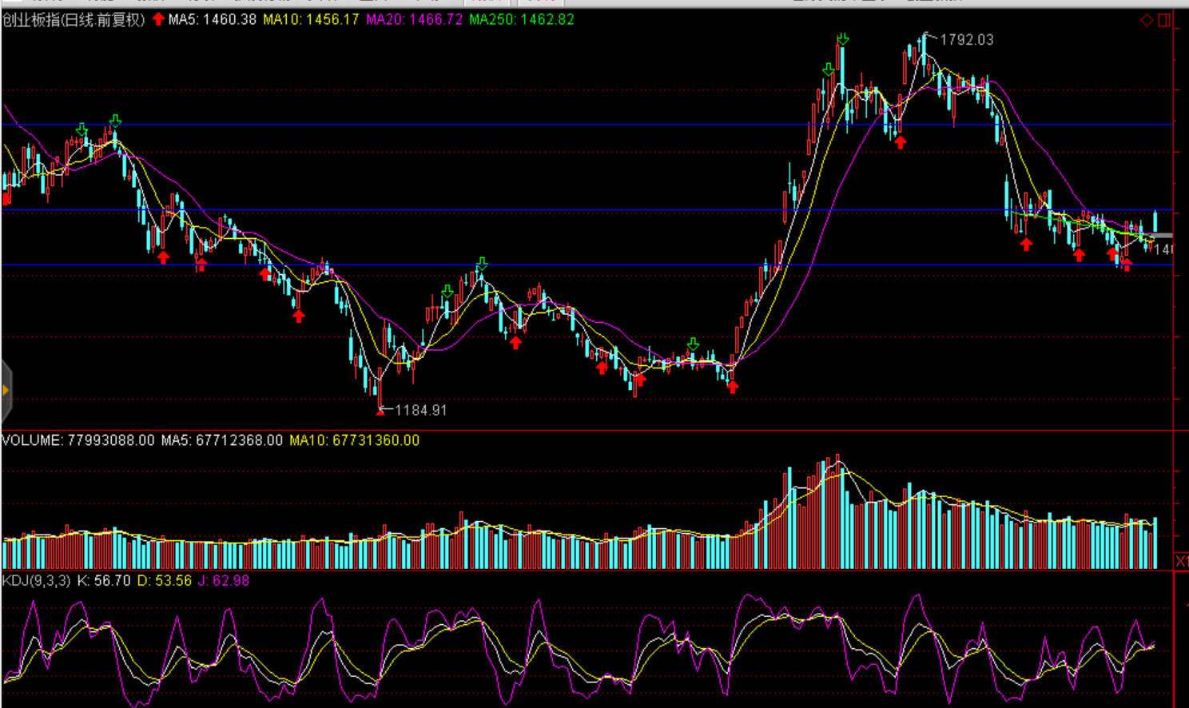Click the 1792.03 high price annotation
Image resolution: width=1189 pixels, height=708 pixels.
(966, 40)
